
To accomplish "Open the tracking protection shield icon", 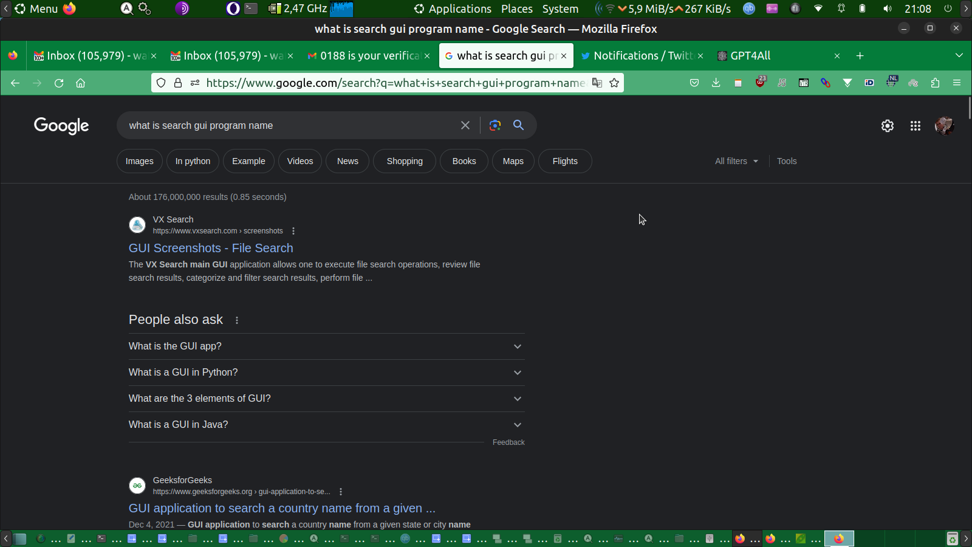I will click(161, 83).
